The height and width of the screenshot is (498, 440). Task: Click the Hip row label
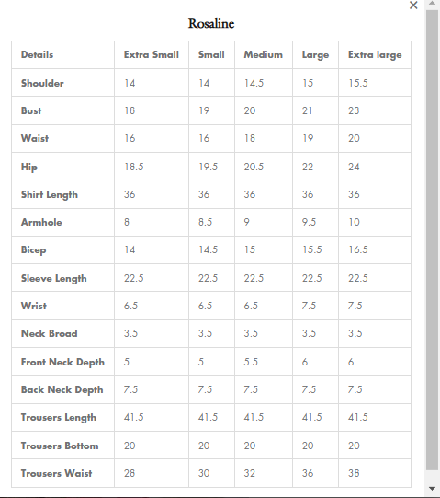coord(29,167)
